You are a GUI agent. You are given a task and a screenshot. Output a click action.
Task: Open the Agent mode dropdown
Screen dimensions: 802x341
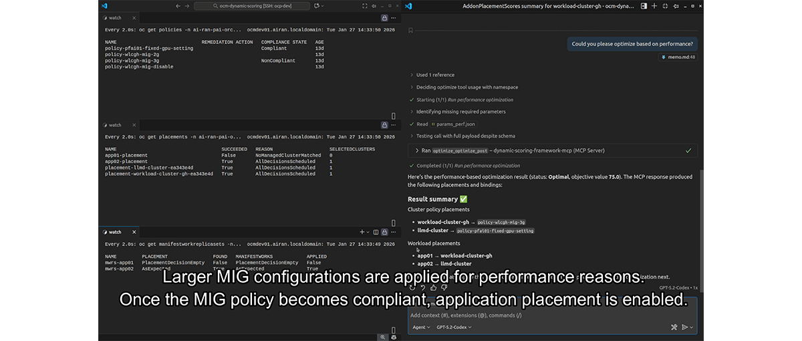[x=421, y=327]
